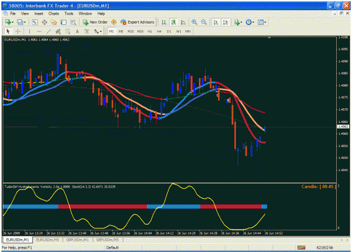Zoom out of the chart
The image size is (352, 252).
coord(204,22)
